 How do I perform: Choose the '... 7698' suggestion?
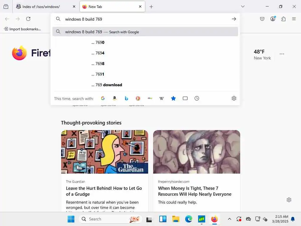click(x=145, y=64)
